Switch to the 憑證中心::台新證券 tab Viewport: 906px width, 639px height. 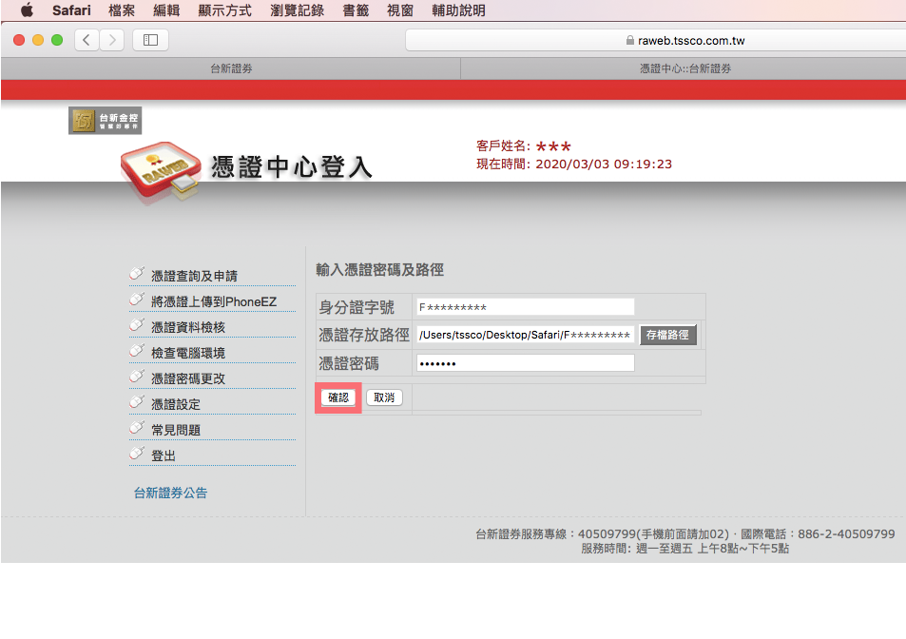[x=684, y=68]
